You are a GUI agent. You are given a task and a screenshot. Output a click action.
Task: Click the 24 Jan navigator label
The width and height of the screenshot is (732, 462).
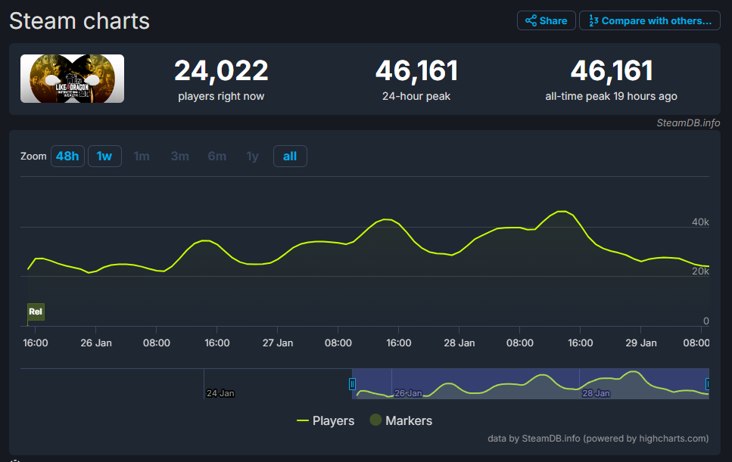coord(220,393)
